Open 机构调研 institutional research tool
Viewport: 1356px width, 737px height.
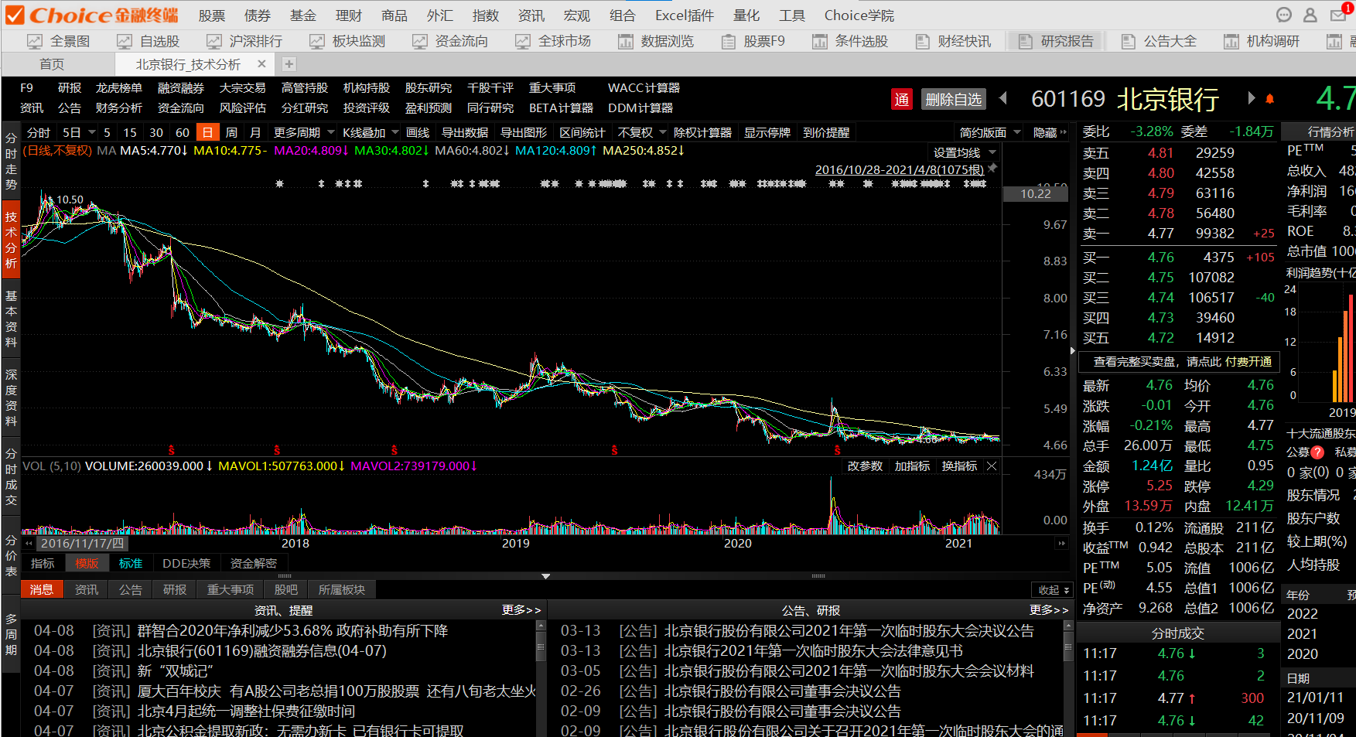[x=1262, y=41]
